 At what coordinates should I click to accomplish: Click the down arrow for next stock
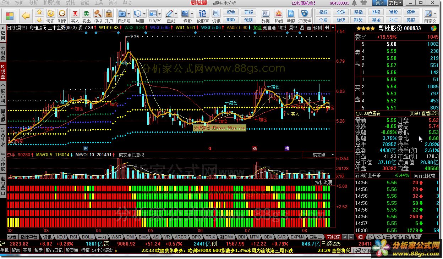pyautogui.click(x=39, y=19)
